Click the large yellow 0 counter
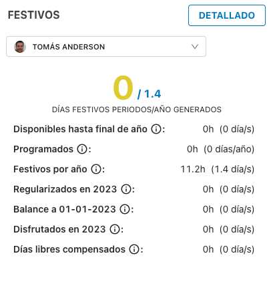This screenshot has width=269, height=306. tap(123, 88)
